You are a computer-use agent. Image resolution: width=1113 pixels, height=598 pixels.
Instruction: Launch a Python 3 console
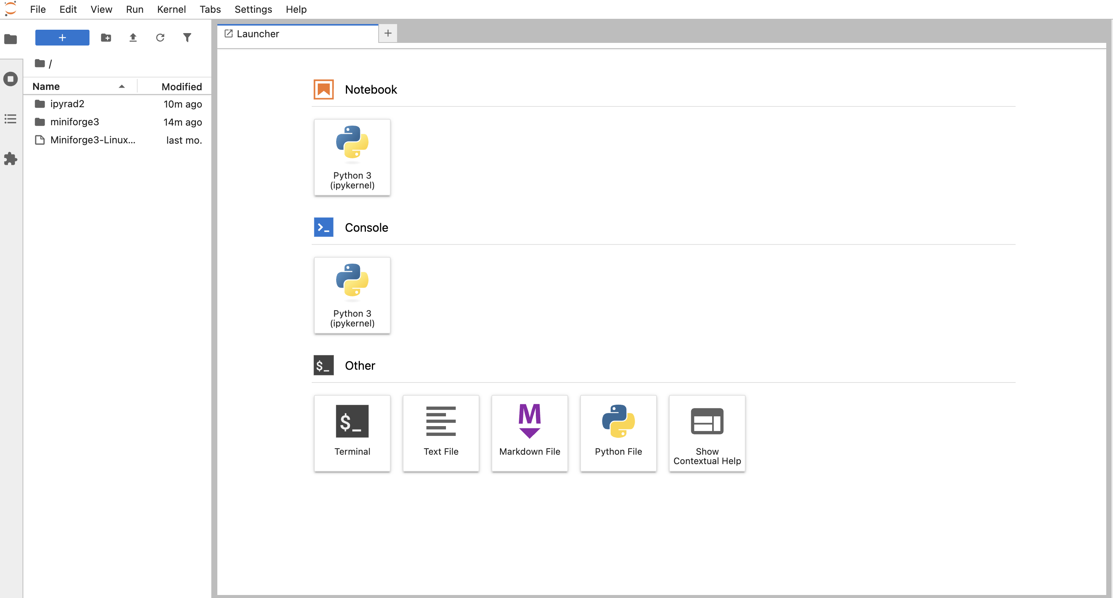(352, 295)
